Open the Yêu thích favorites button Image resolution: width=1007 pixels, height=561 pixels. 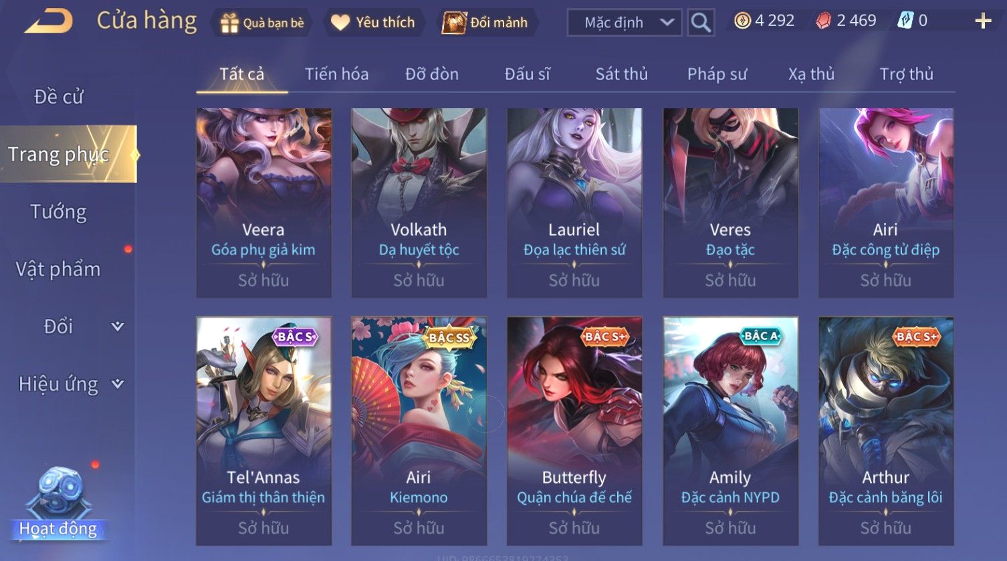[373, 23]
